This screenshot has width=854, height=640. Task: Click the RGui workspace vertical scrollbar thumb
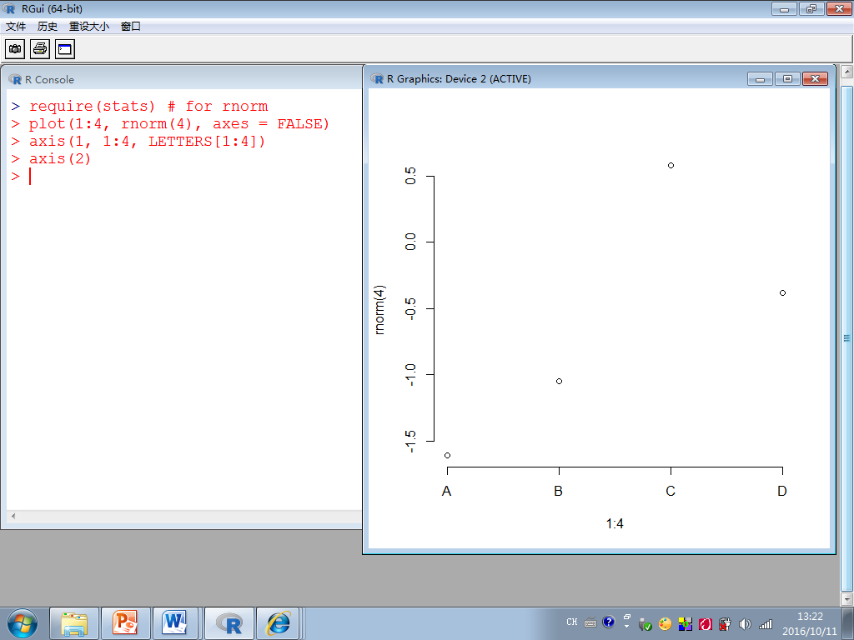(x=847, y=337)
